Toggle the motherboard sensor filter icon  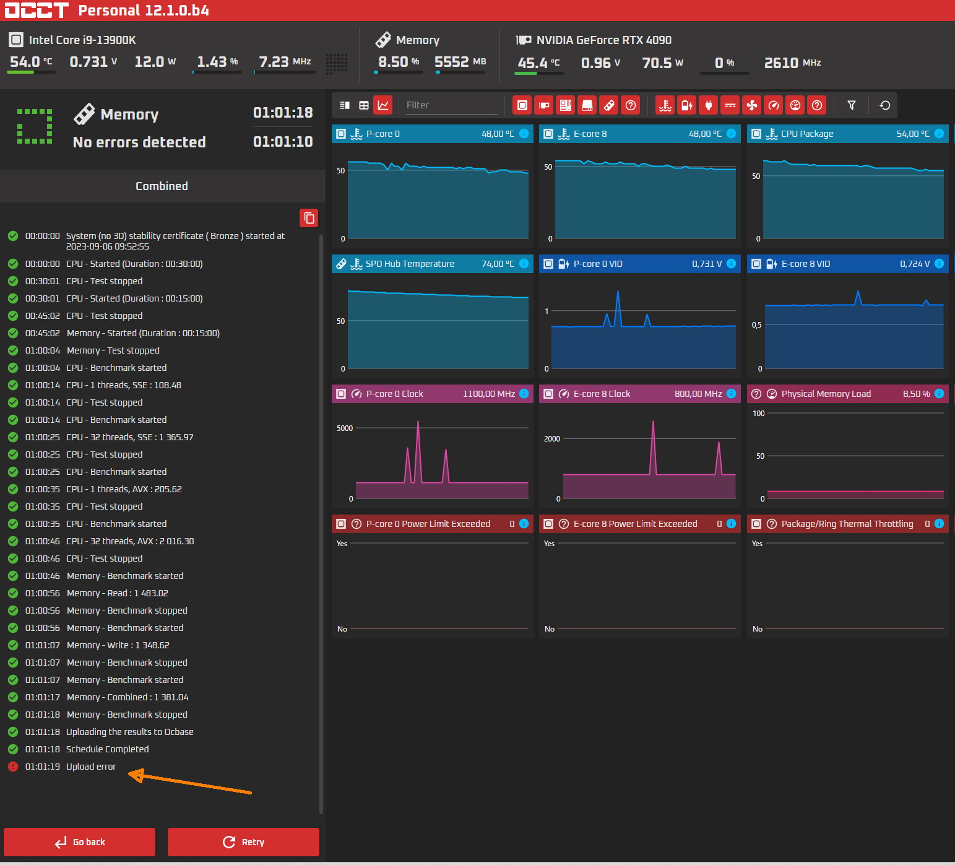[566, 105]
